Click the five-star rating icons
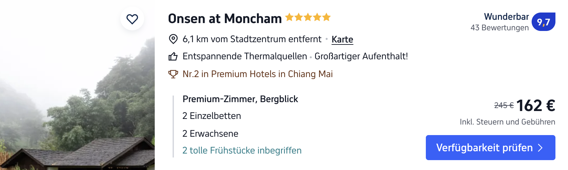Image resolution: width=568 pixels, height=170 pixels. 308,17
